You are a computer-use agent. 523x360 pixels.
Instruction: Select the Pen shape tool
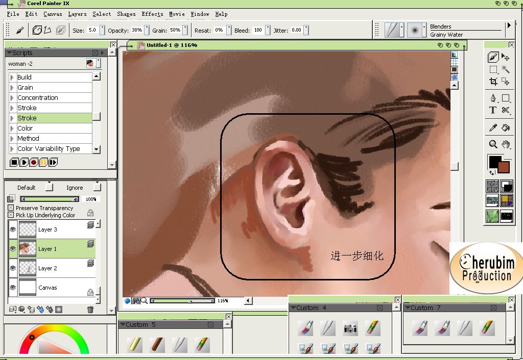493,98
